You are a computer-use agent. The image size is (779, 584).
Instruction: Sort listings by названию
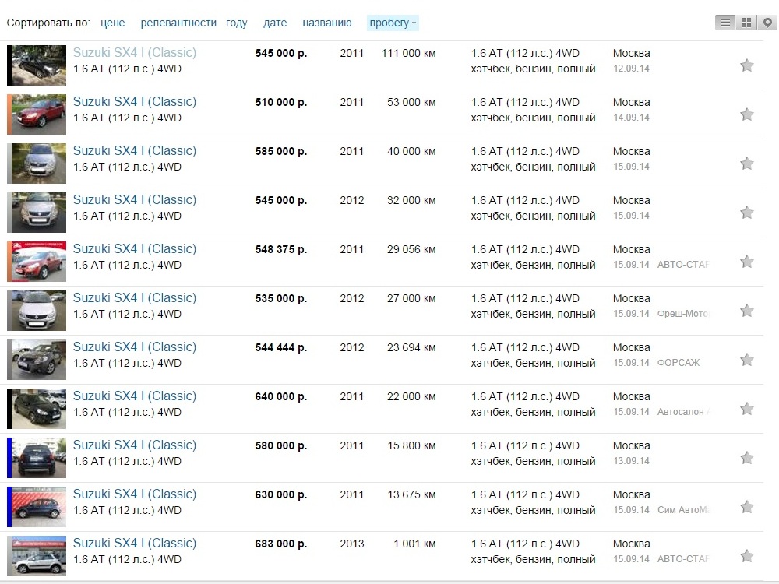327,23
